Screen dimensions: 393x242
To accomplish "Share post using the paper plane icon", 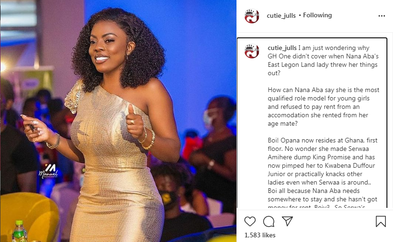I will coord(287,221).
